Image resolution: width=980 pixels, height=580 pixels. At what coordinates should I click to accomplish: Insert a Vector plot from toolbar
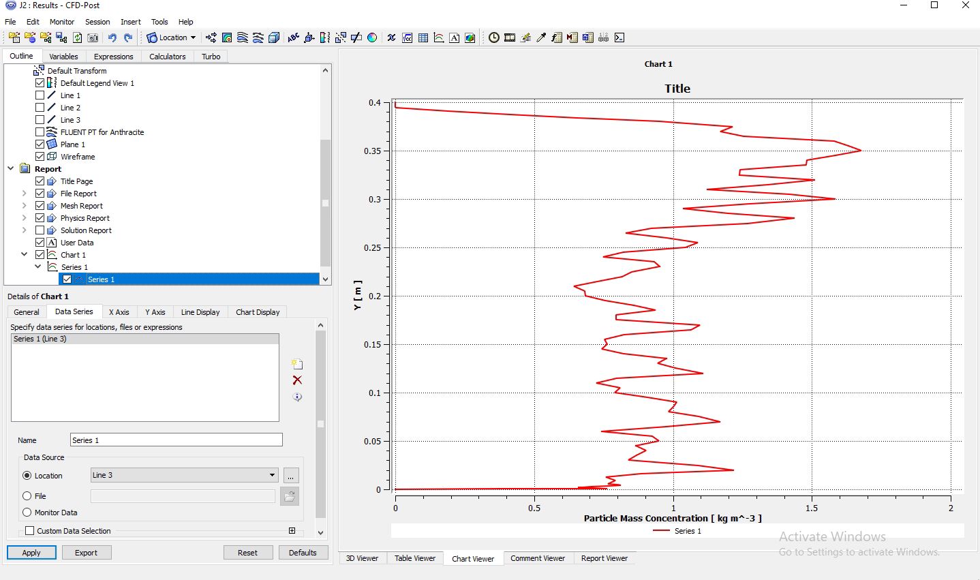pos(211,37)
